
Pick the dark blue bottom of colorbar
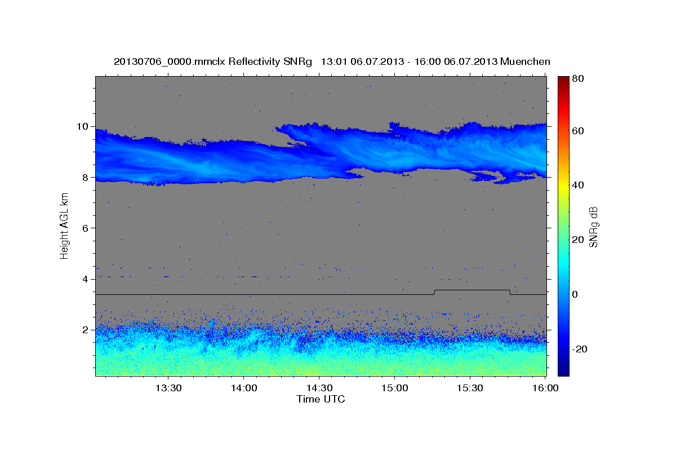point(563,370)
